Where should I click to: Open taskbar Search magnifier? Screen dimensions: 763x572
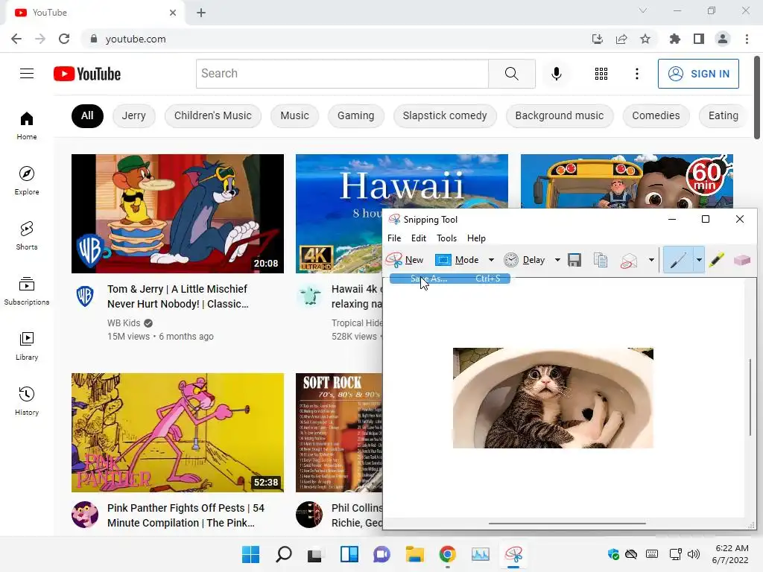pyautogui.click(x=283, y=554)
